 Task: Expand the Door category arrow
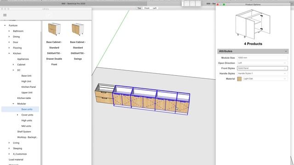pyautogui.click(x=9, y=42)
